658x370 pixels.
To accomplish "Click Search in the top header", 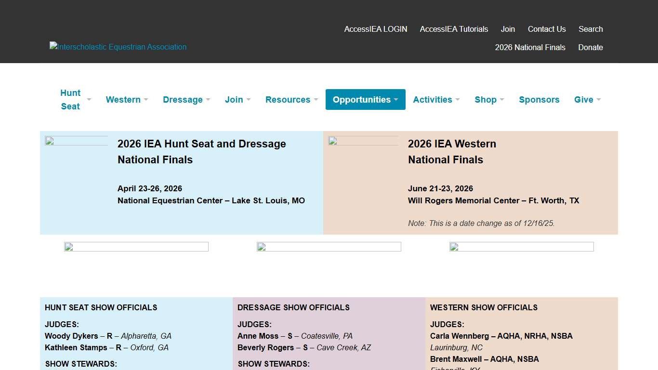I will point(591,29).
